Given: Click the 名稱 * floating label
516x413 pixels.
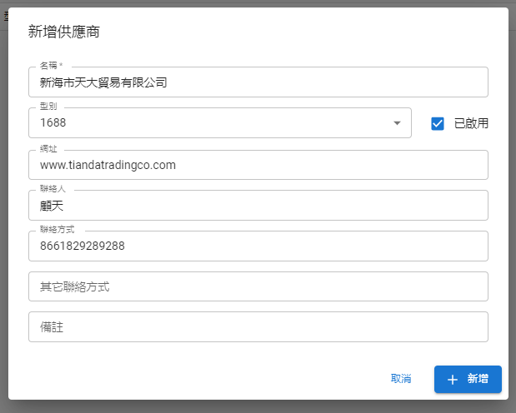Looking at the screenshot, I should 52,66.
